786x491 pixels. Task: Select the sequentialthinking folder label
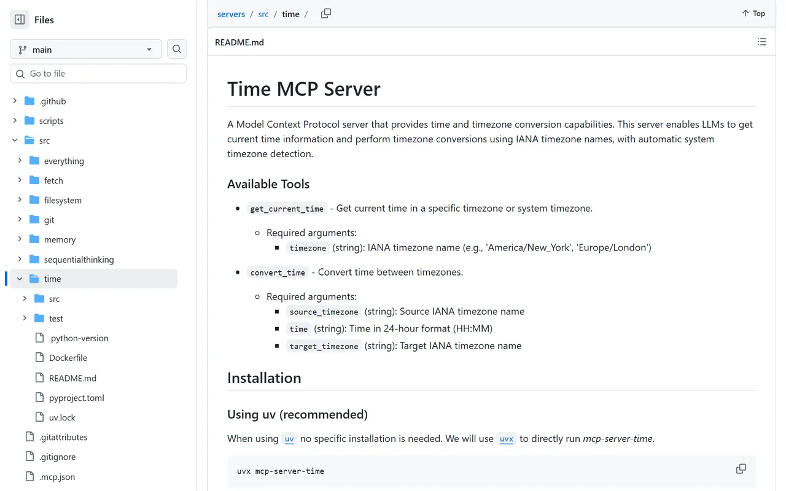[x=79, y=260]
